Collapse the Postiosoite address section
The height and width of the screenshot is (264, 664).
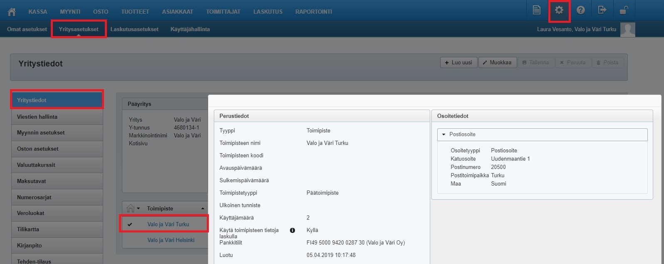tap(444, 134)
